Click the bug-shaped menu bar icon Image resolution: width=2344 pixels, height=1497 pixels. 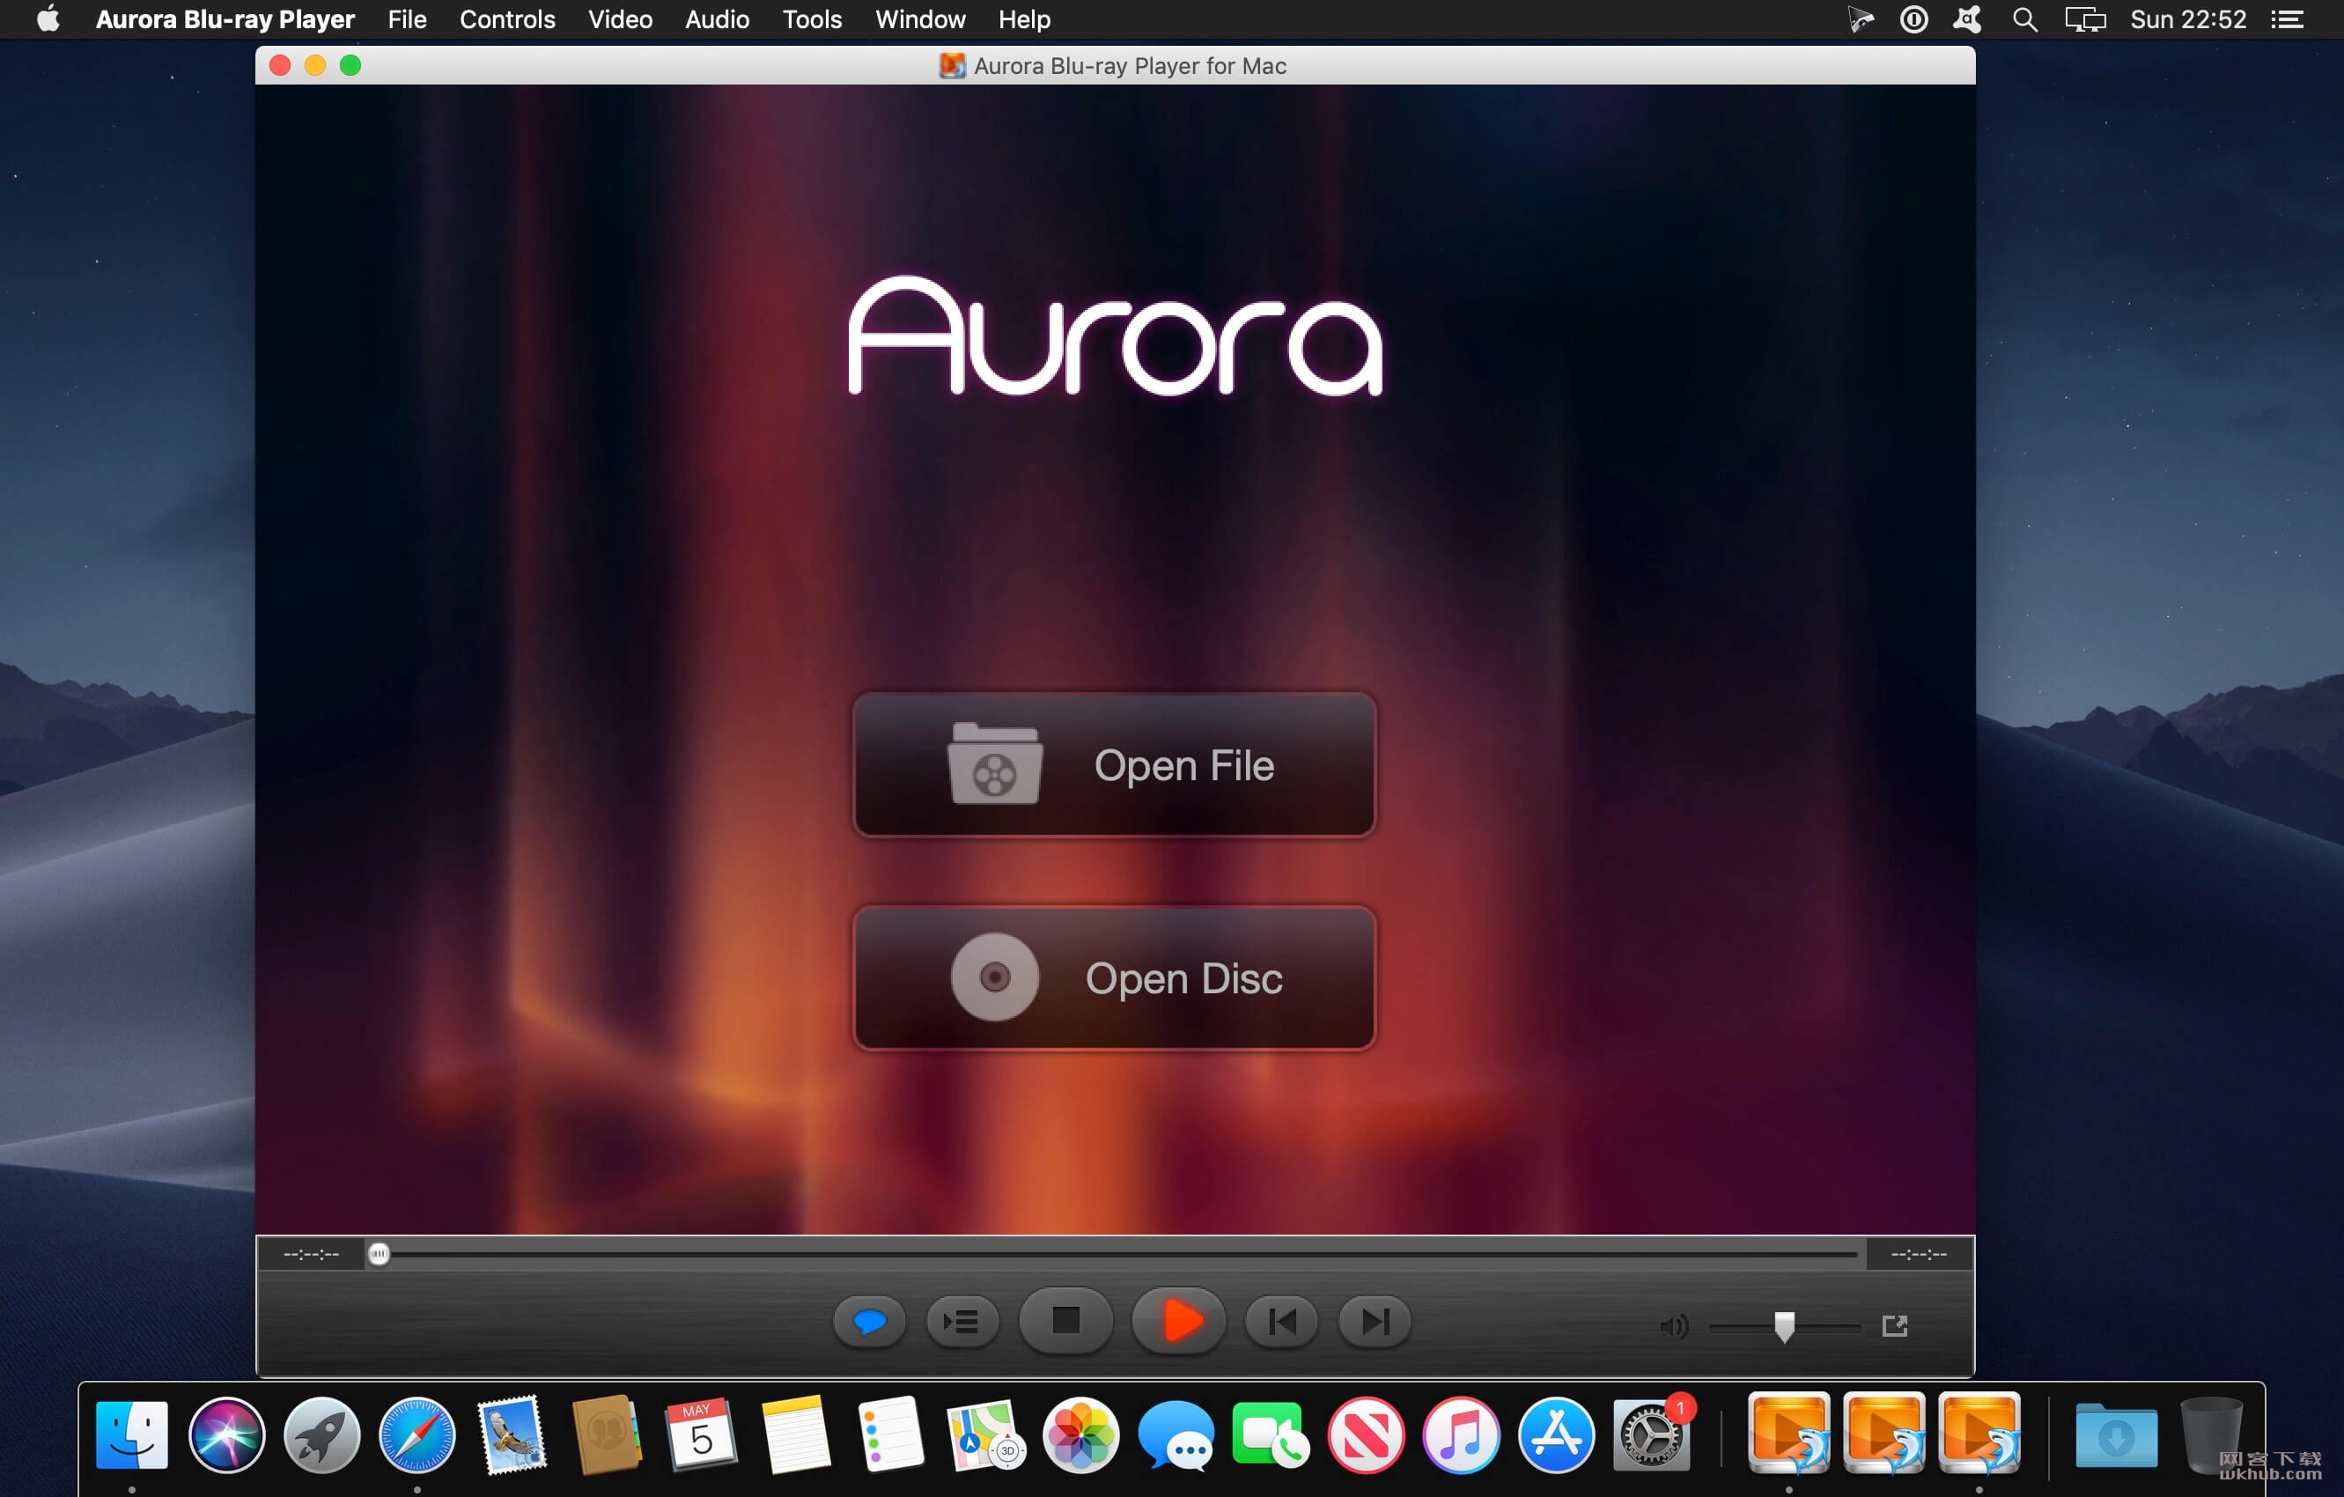click(1967, 19)
